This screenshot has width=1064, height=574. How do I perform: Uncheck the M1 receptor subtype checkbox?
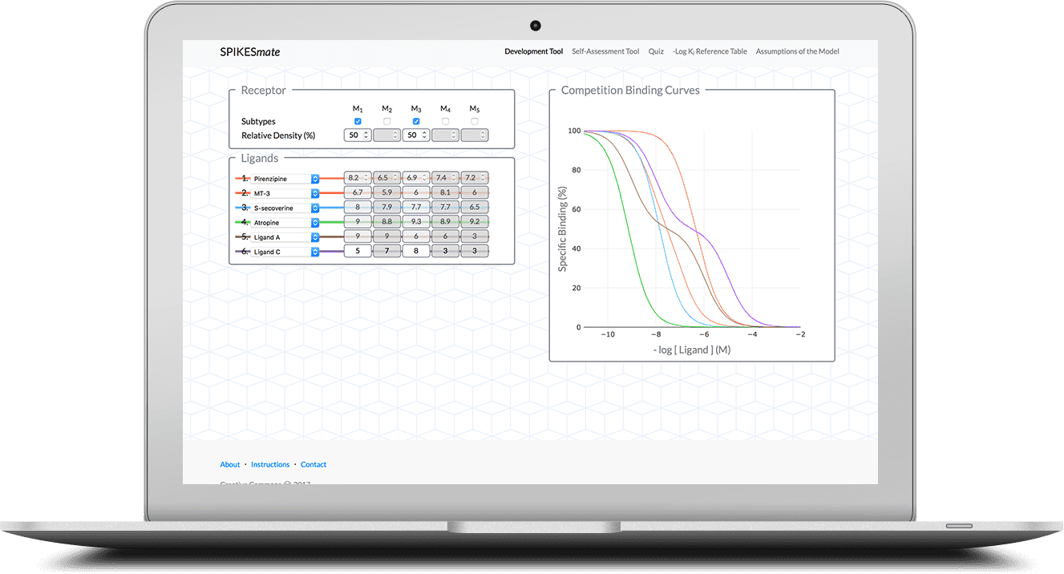click(x=358, y=121)
